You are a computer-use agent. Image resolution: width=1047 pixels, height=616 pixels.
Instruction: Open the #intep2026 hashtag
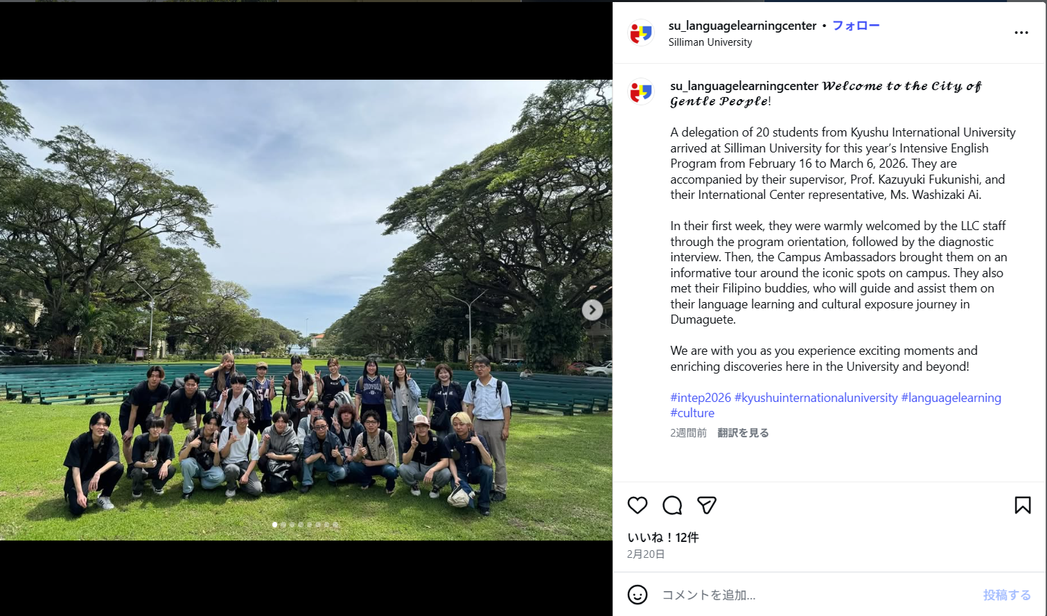pyautogui.click(x=701, y=398)
